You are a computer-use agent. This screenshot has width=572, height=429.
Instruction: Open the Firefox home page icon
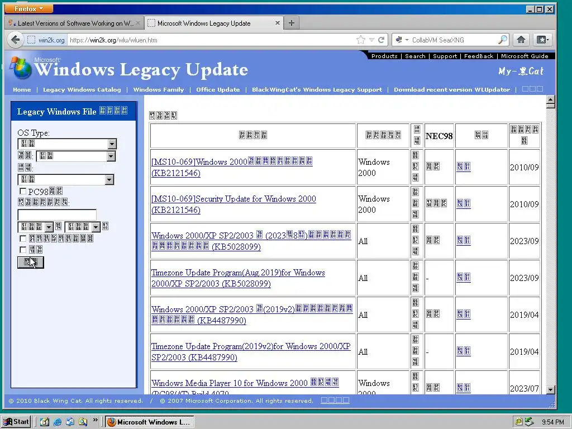521,40
